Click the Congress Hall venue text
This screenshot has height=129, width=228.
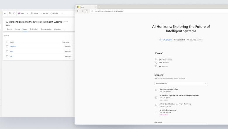180,40
